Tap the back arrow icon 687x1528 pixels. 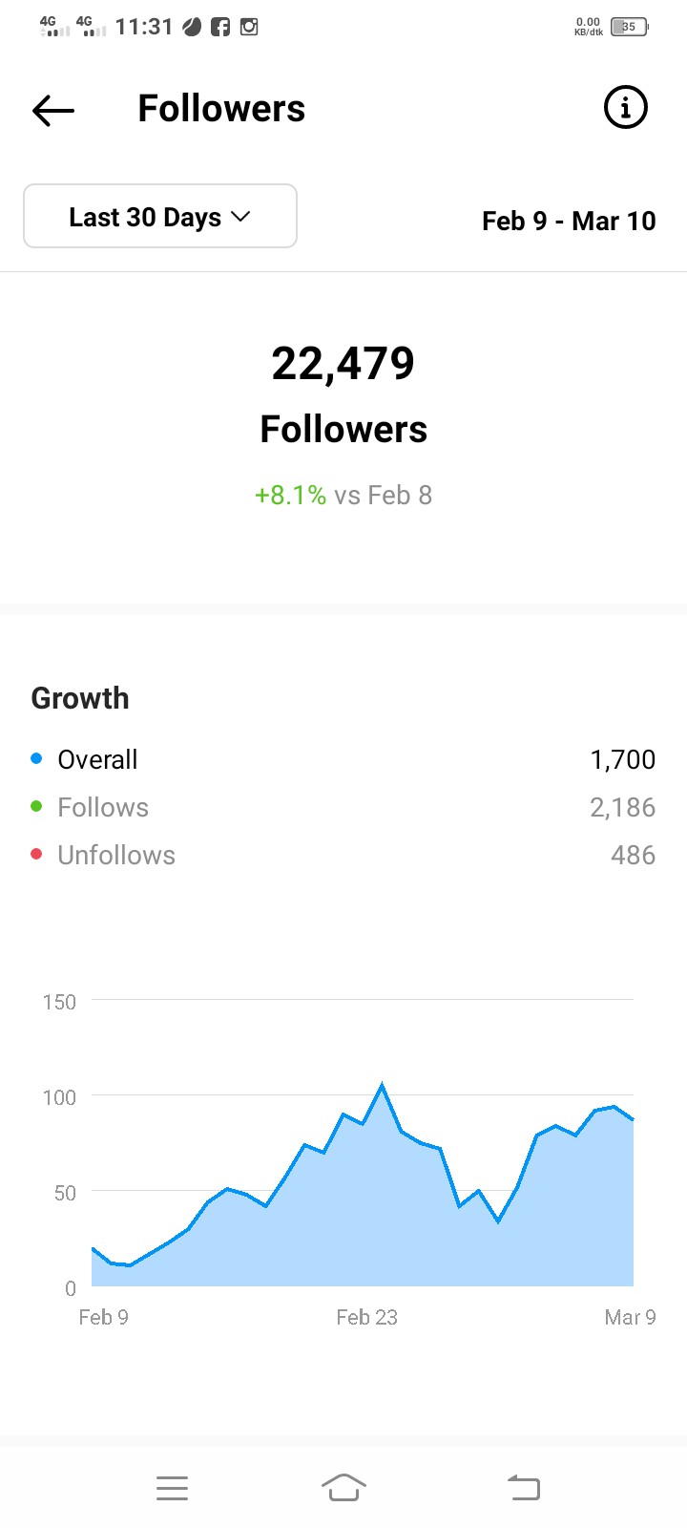tap(53, 111)
